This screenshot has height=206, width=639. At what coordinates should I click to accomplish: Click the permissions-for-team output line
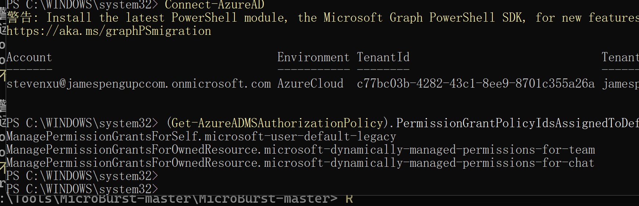tap(301, 150)
